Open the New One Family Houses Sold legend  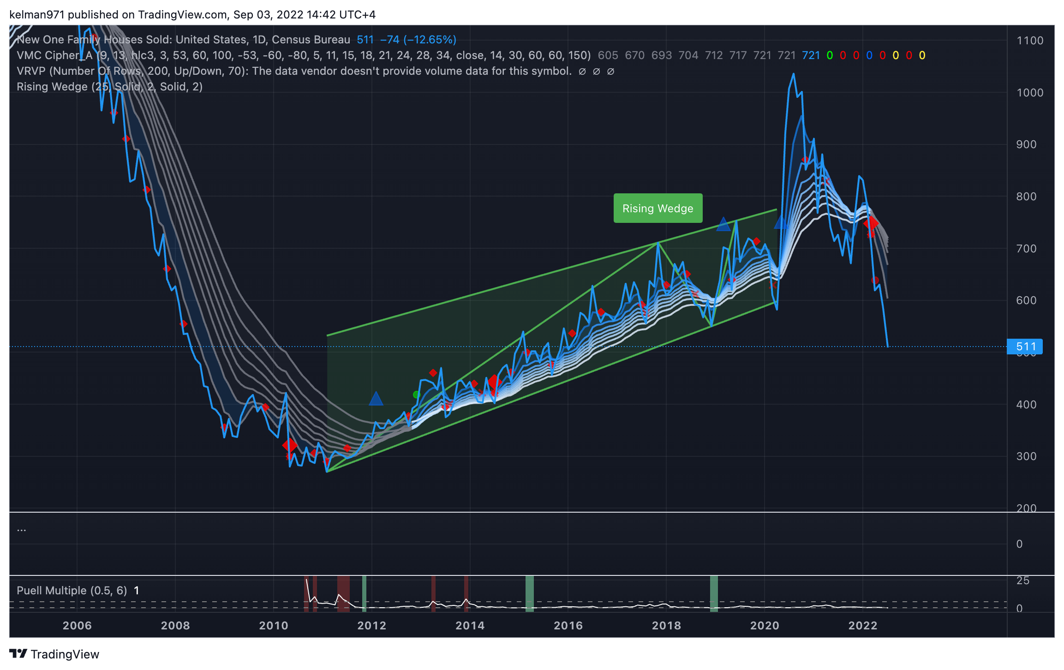(183, 40)
